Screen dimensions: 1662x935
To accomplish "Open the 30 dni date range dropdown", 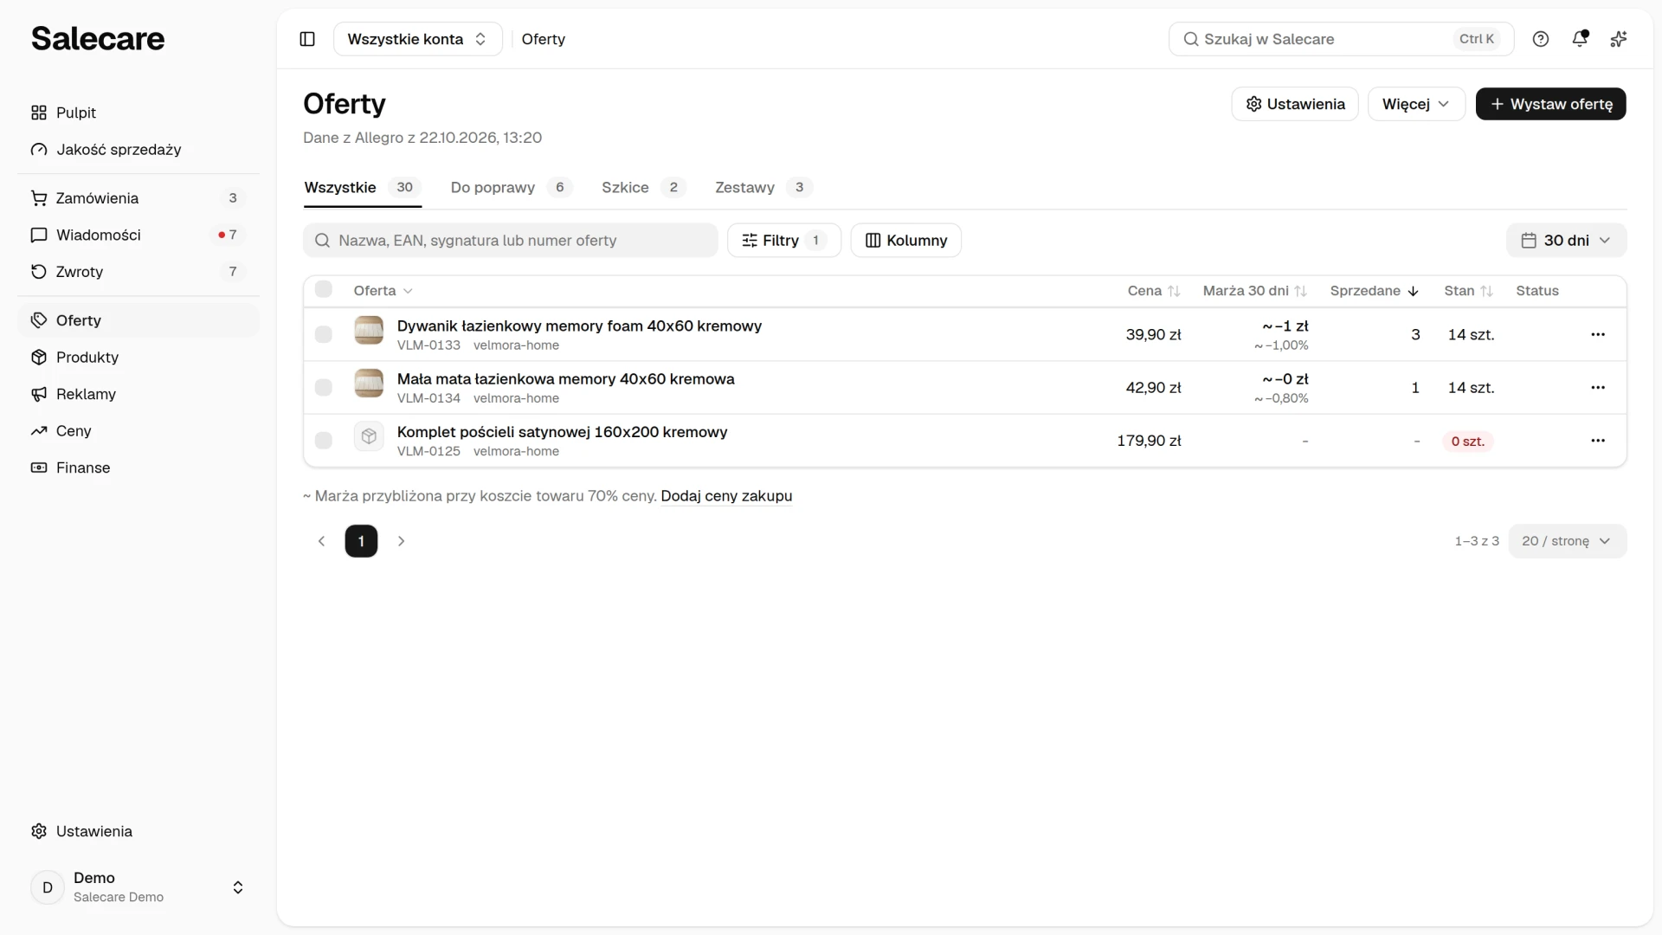I will [x=1567, y=241].
